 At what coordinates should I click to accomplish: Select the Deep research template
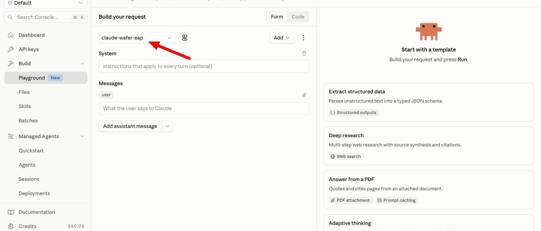(429, 146)
